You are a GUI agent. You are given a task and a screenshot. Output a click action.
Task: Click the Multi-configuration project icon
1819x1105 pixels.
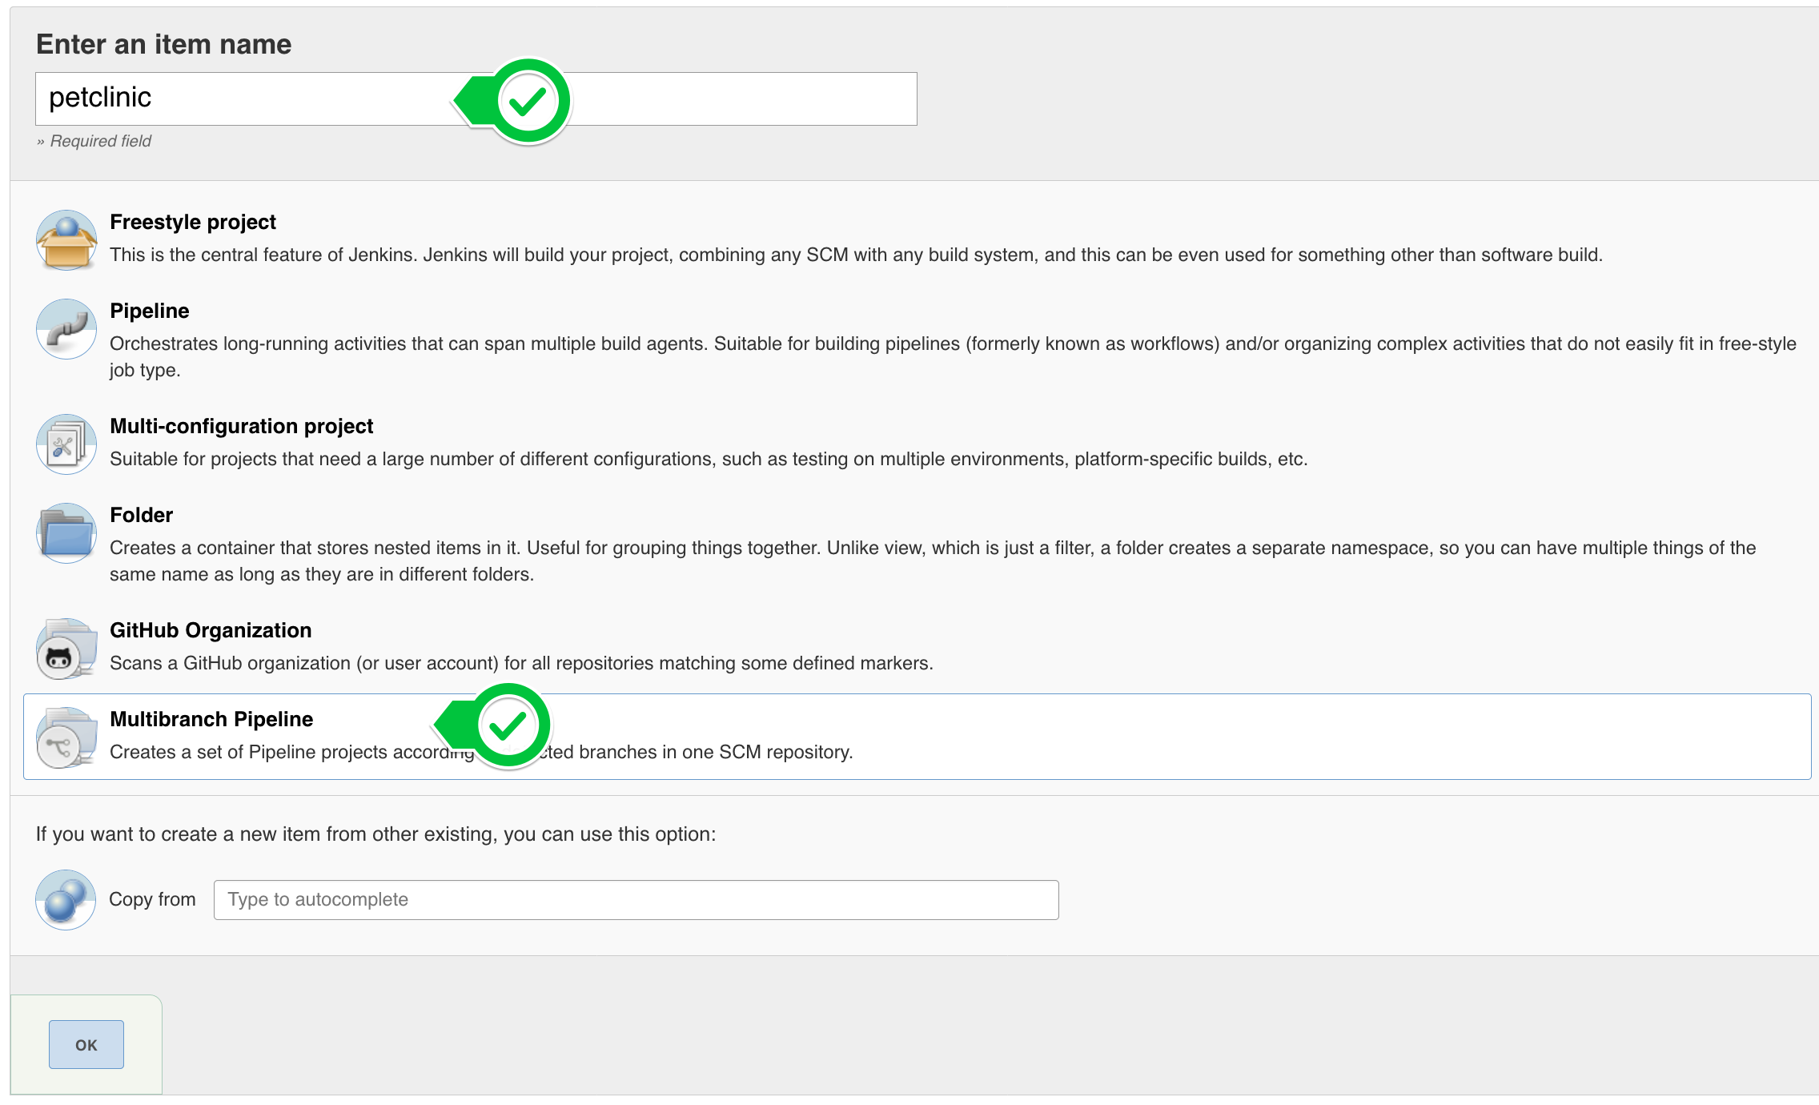coord(66,444)
